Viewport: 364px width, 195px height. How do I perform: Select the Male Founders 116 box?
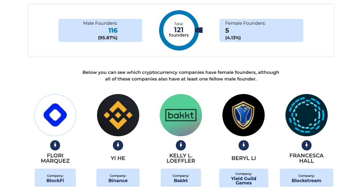(100, 30)
